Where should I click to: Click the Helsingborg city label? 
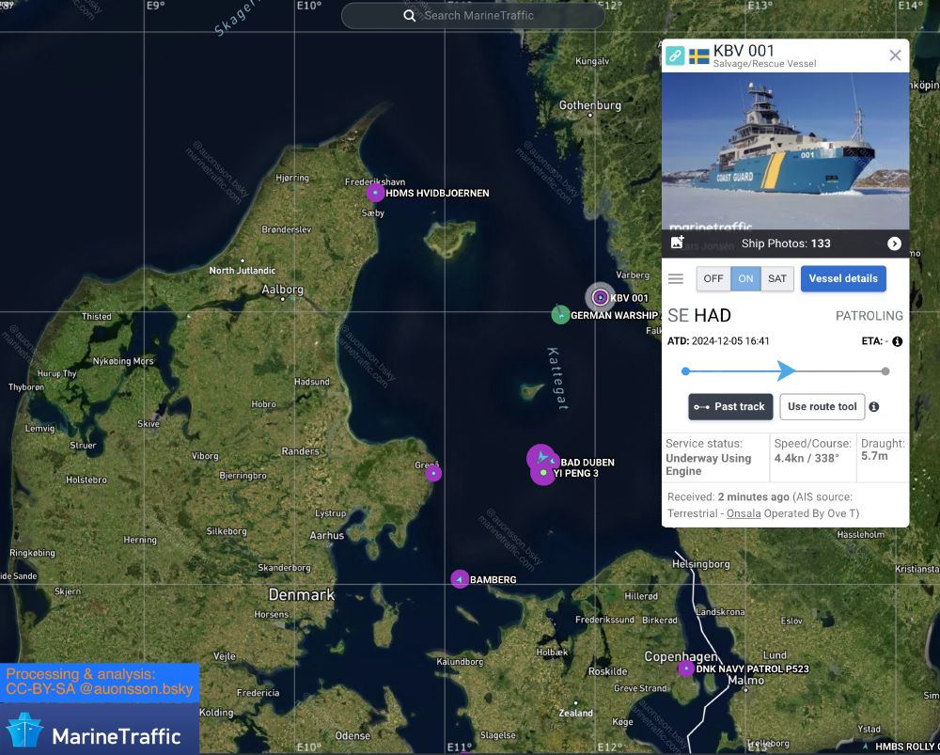tap(701, 564)
